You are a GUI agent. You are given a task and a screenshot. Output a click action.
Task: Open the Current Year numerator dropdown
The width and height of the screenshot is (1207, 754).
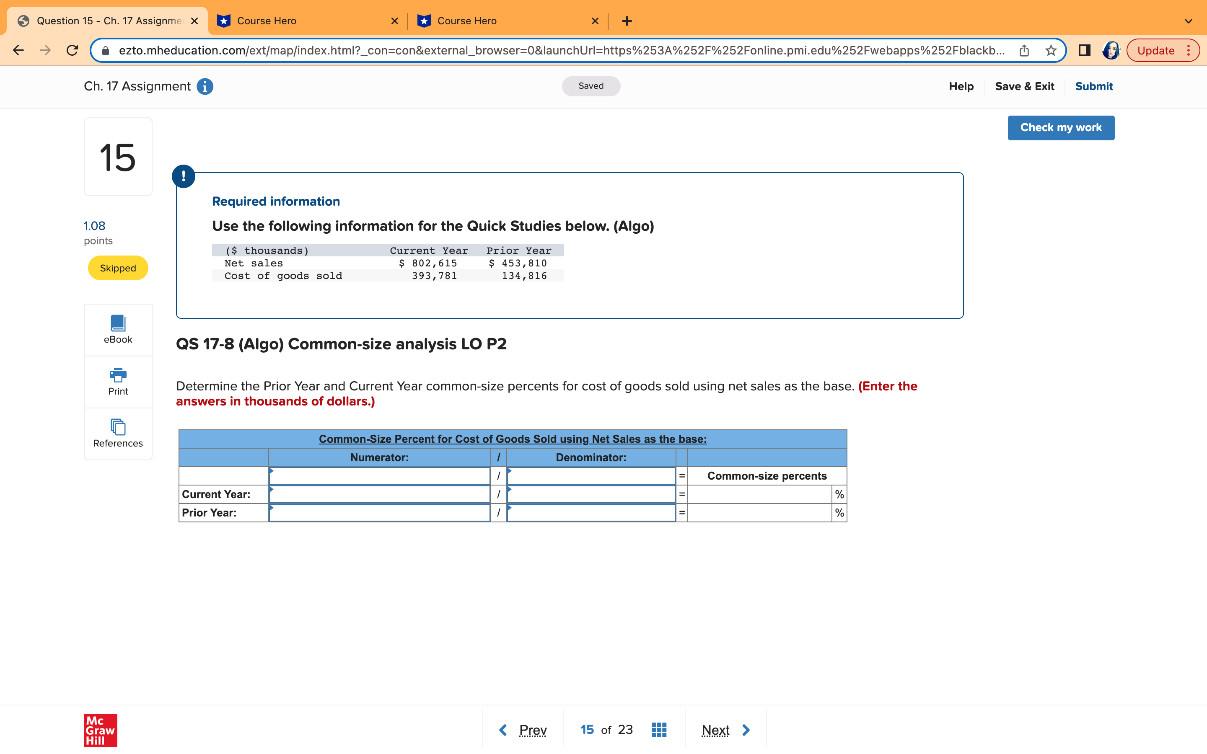(x=379, y=494)
